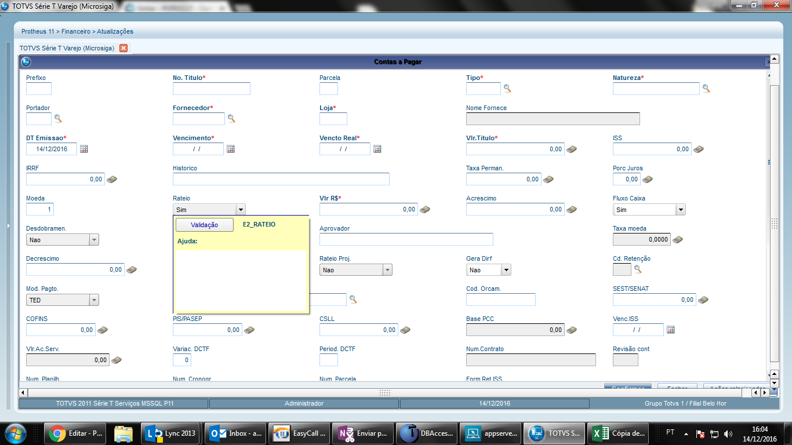Click the Moeda field containing 1
The image size is (792, 445).
point(40,209)
